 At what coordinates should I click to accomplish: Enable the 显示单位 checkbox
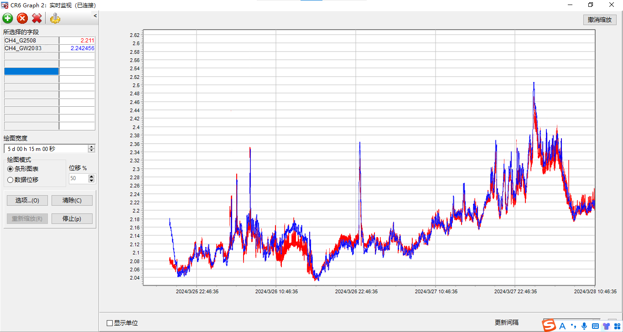[x=109, y=323]
